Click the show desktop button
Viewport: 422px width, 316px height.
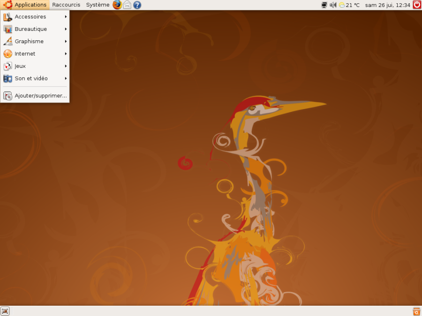[x=5, y=311]
